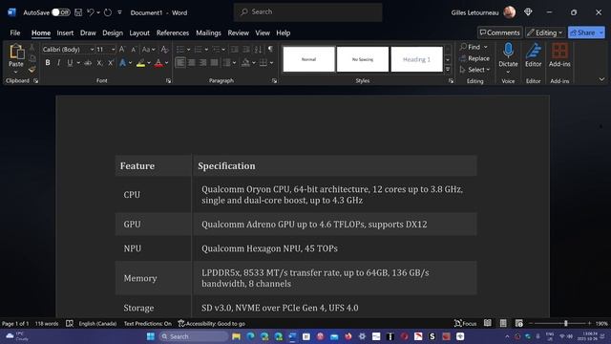Open Windows Start menu

151,336
